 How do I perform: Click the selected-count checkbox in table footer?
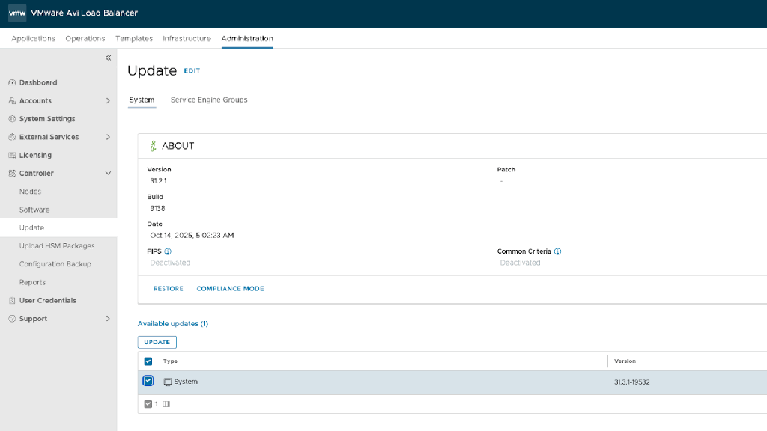(148, 404)
